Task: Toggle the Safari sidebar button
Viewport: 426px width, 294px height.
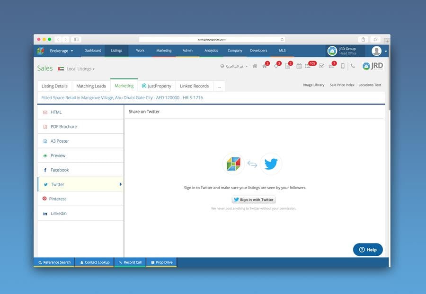Action: (76, 39)
